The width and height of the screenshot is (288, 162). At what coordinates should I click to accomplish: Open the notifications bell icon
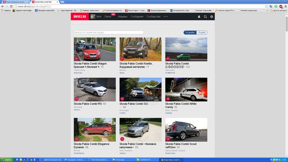199,16
